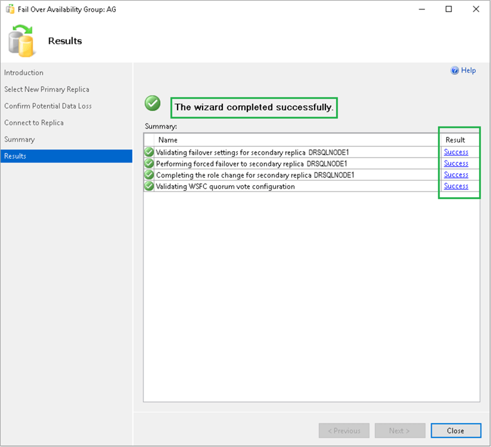This screenshot has width=491, height=447.
Task: Go to the Introduction page in sidebar
Action: [24, 72]
